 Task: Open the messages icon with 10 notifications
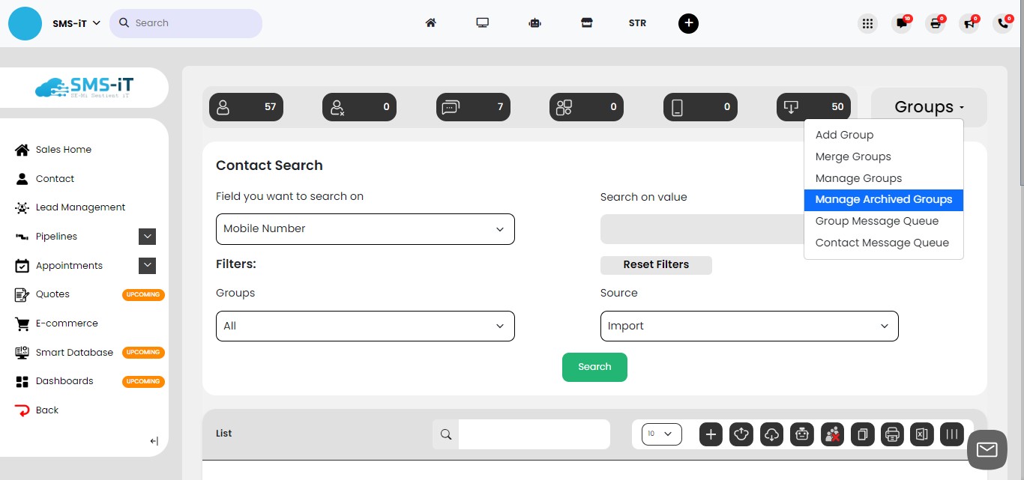pos(900,23)
